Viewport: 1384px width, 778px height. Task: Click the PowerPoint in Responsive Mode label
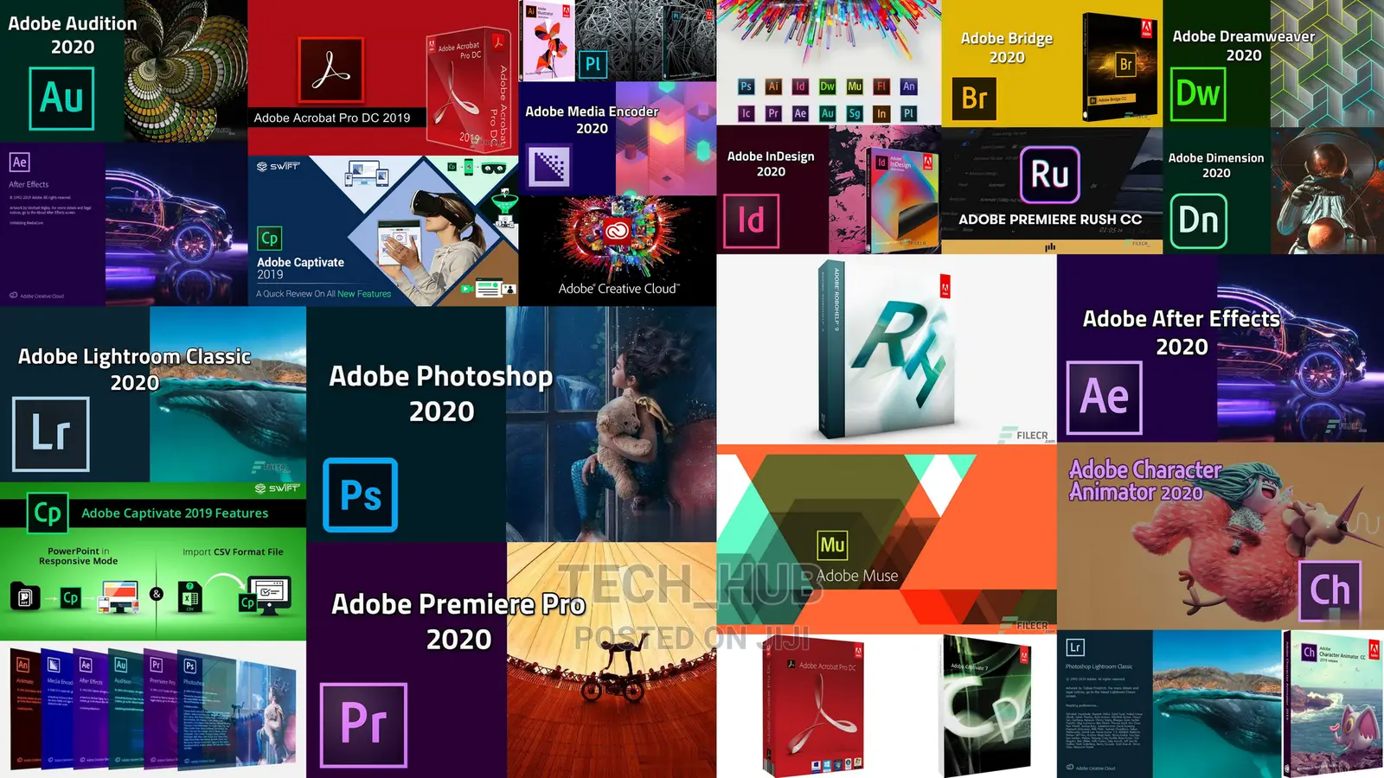[78, 556]
